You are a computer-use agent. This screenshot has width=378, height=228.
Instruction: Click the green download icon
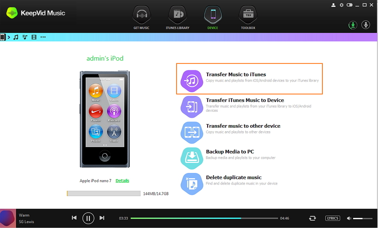(x=353, y=25)
